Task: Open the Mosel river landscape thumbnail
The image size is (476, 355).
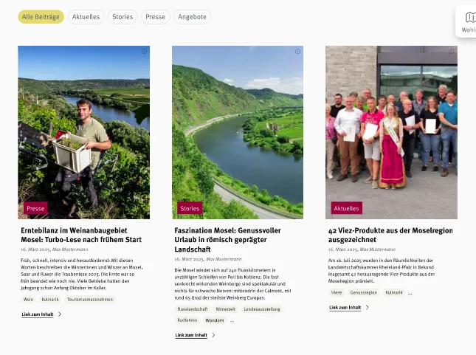Action: click(238, 132)
